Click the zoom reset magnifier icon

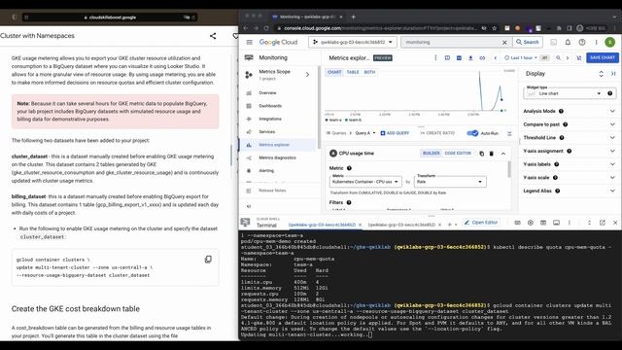click(x=558, y=58)
